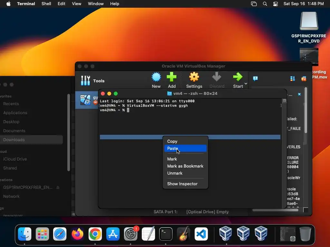
Task: Select Mark from the context menu
Action: (185, 159)
